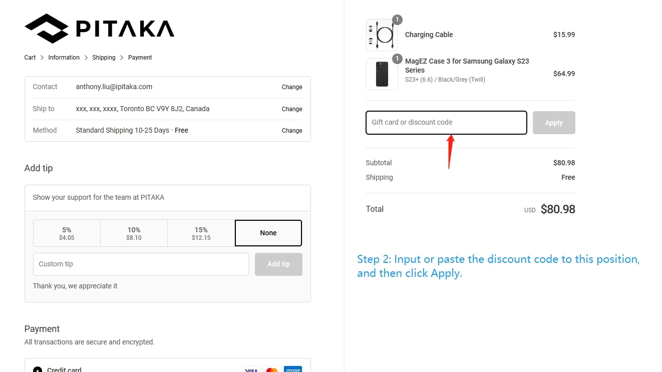Select the Credit card radio button
Viewport: 662px width, 372px height.
click(x=38, y=370)
